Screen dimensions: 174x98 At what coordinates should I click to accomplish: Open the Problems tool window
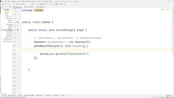(x=12, y=95)
